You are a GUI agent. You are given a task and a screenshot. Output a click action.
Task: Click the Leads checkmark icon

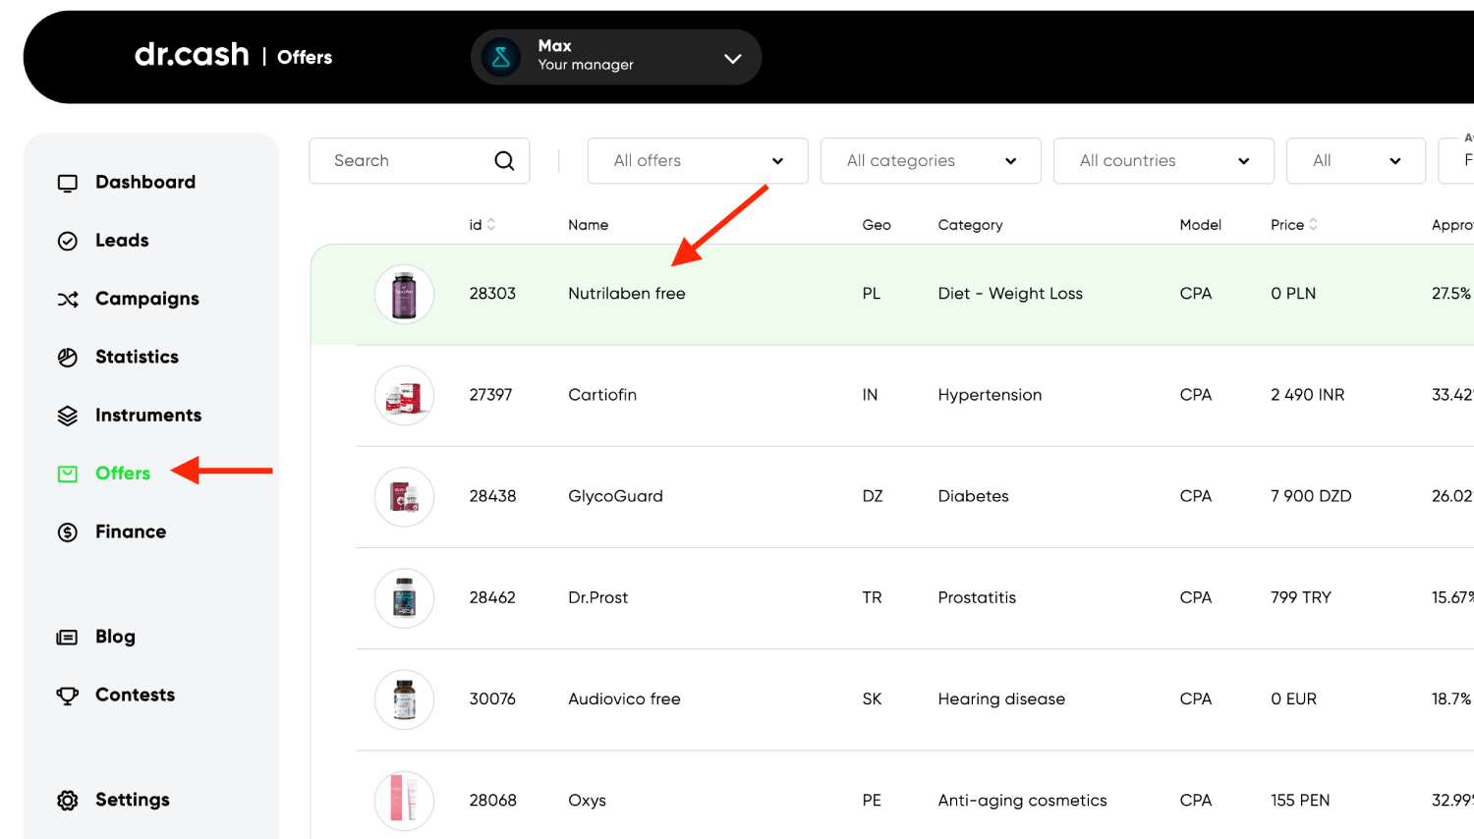68,241
